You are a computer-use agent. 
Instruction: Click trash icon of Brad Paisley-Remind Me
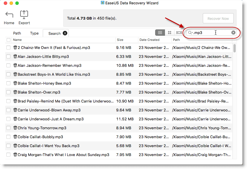(15, 101)
